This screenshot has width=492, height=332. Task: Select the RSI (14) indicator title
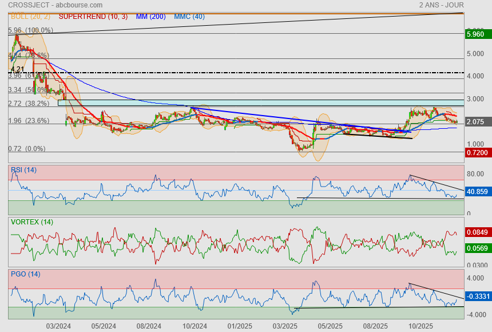(x=23, y=169)
